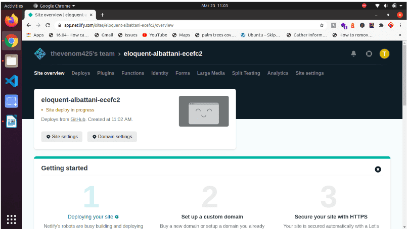Open Firefox from the Ubuntu dock
The width and height of the screenshot is (407, 229).
pos(11,20)
